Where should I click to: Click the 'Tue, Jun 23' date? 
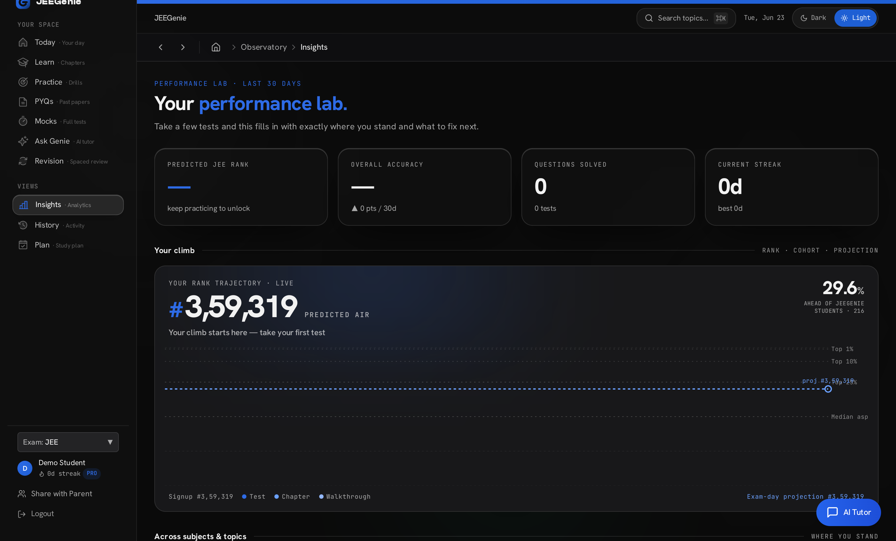pos(764,18)
